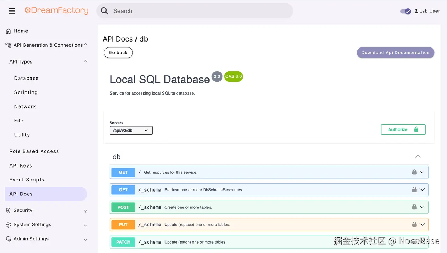Toggle the theme switch beside Lab User
Viewport: 447px width, 253px height.
(405, 11)
